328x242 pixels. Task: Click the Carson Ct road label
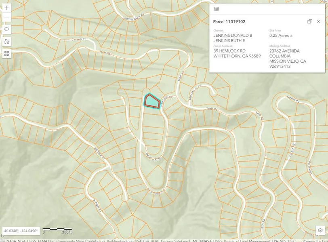tap(79, 40)
